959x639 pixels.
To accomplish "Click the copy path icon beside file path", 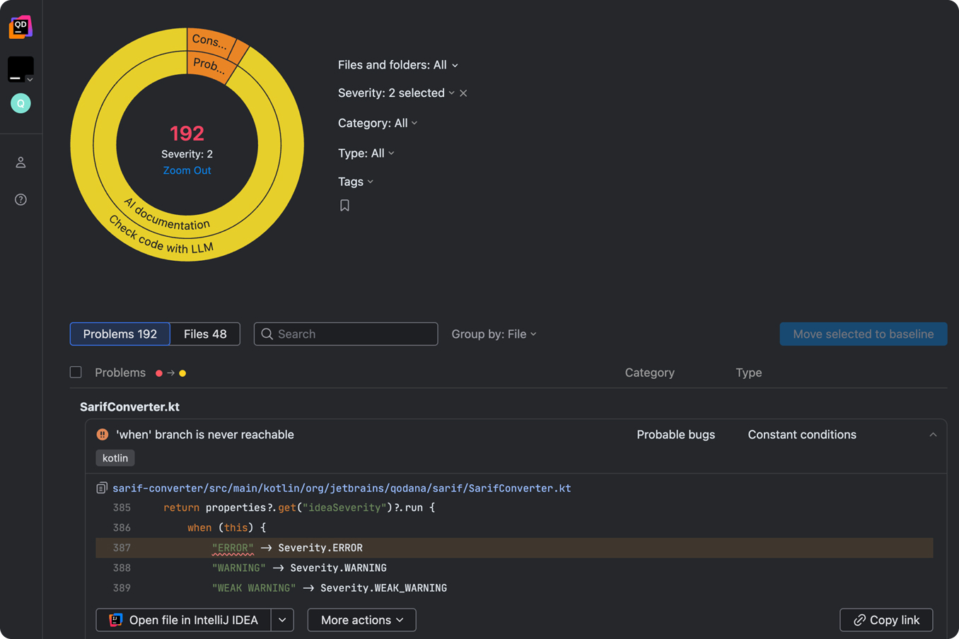I will point(102,488).
